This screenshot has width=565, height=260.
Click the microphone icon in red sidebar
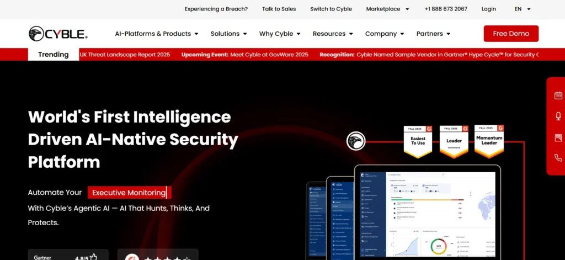[558, 116]
